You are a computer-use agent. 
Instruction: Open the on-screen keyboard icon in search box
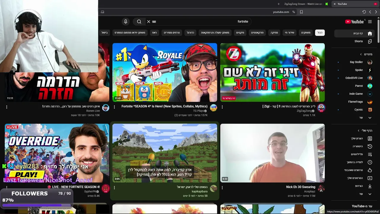[154, 21]
